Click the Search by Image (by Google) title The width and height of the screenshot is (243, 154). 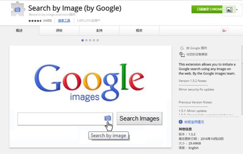click(75, 8)
